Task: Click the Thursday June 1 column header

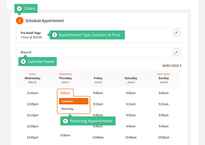Action: pos(65,78)
